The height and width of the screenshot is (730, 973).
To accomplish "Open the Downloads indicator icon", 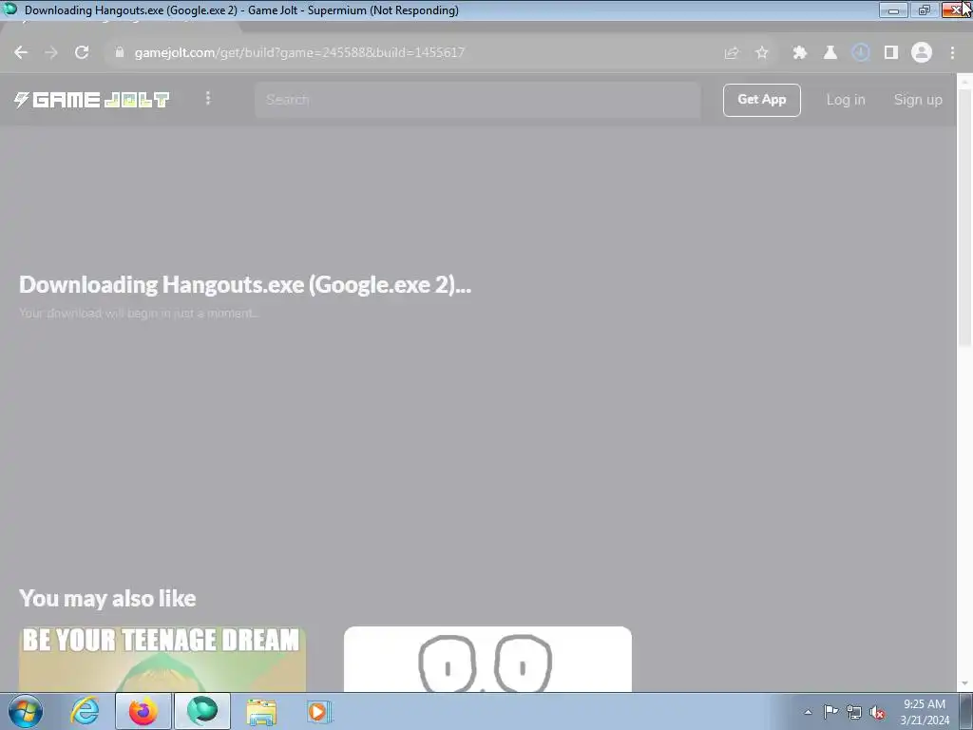I will click(861, 53).
